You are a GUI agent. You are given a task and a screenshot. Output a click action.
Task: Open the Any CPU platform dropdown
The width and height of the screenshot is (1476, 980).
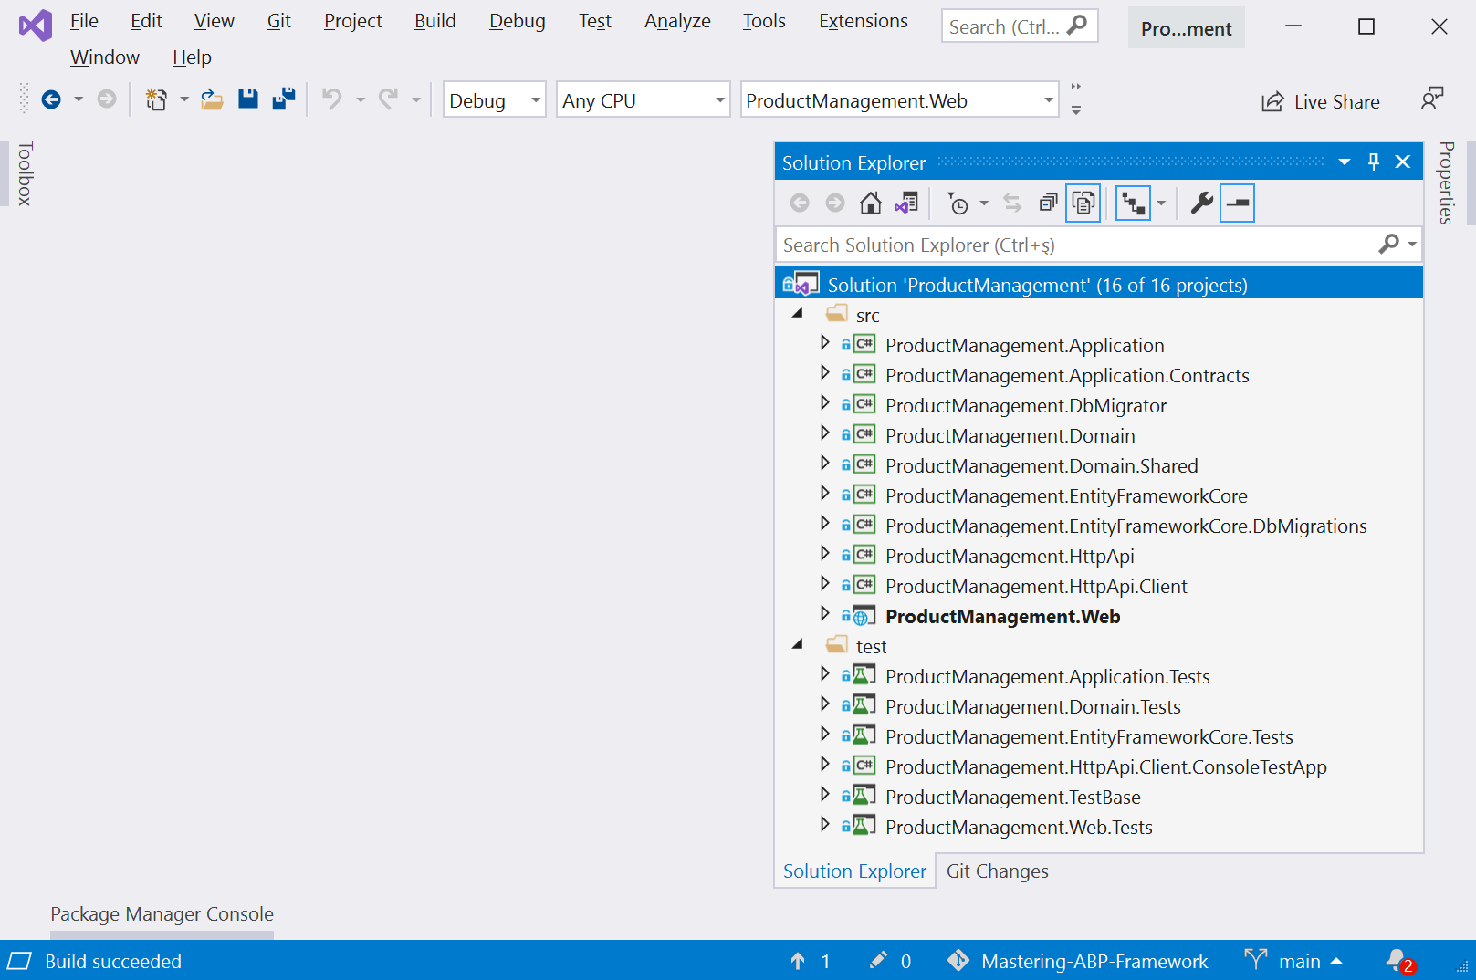click(643, 99)
